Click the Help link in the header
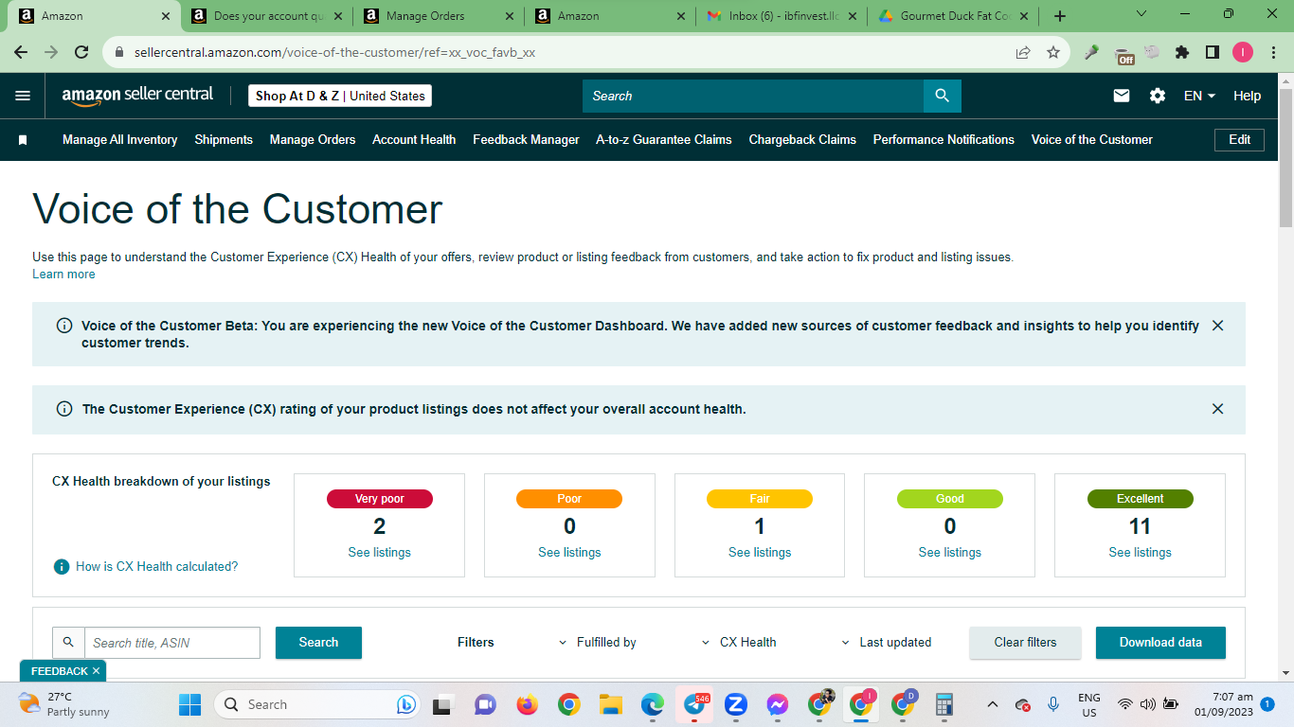The width and height of the screenshot is (1294, 727). click(x=1248, y=96)
